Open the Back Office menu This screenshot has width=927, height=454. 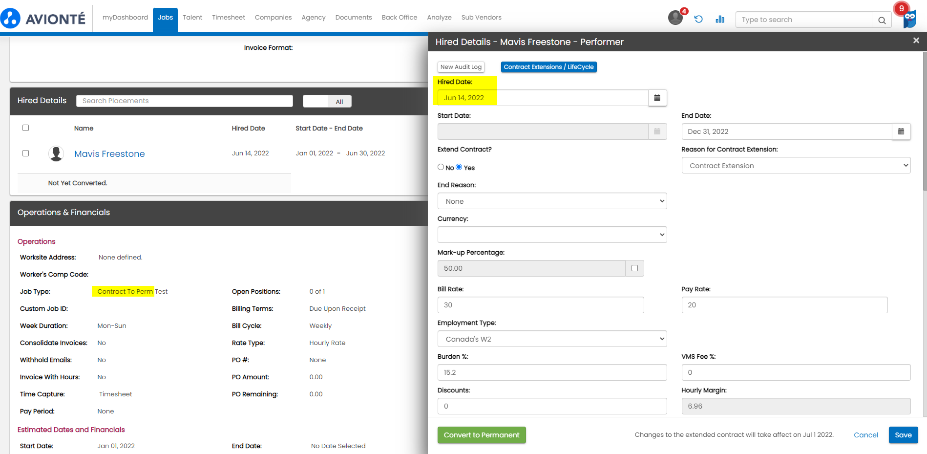pyautogui.click(x=399, y=18)
